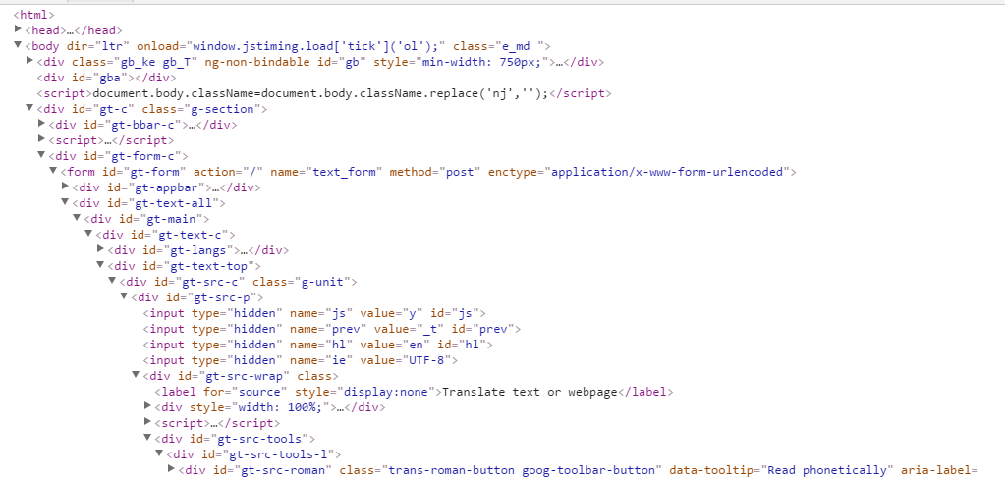Collapse the gt-src-wrap div
1005x480 pixels.
coord(136,375)
